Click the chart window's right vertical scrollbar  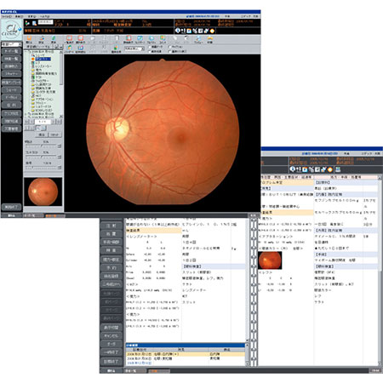click(380, 271)
